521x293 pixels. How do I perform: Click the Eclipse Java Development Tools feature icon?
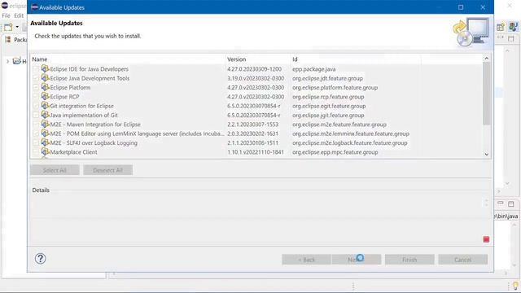pyautogui.click(x=46, y=78)
